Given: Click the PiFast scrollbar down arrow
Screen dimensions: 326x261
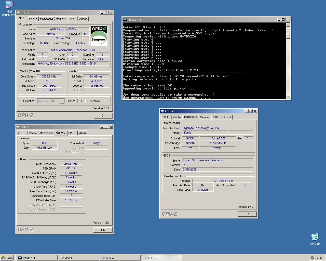Looking at the screenshot, I should (x=288, y=97).
